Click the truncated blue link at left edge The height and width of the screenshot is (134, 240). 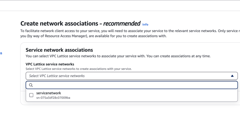[x=1, y=53]
